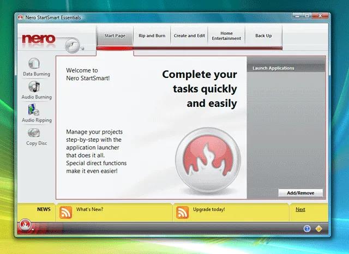Click the Launch Applications header

coord(286,68)
